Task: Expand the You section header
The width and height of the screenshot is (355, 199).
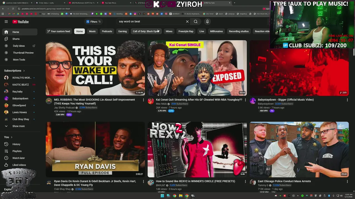Action: [x=8, y=137]
